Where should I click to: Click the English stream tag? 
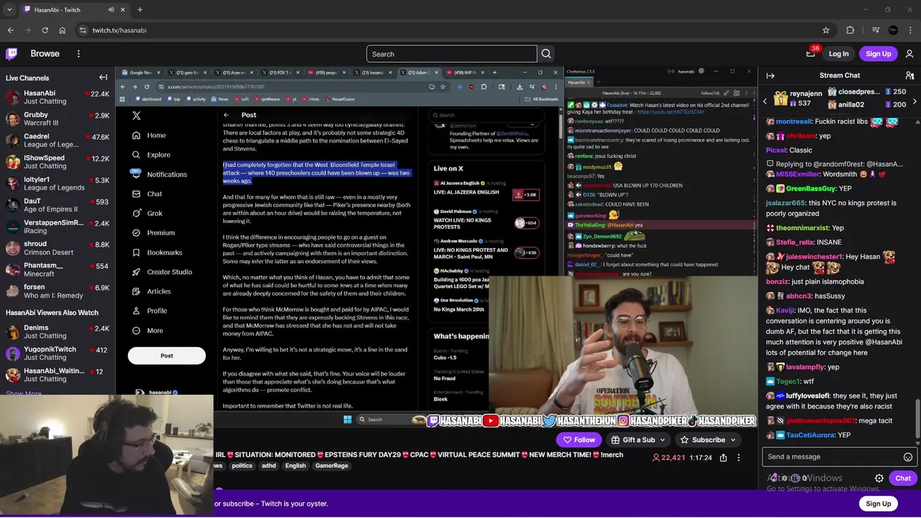295,465
